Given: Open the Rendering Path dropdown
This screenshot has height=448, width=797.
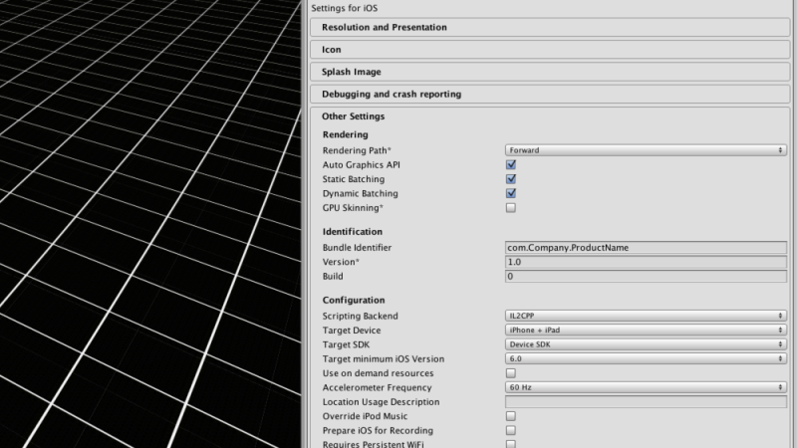Looking at the screenshot, I should (x=646, y=150).
